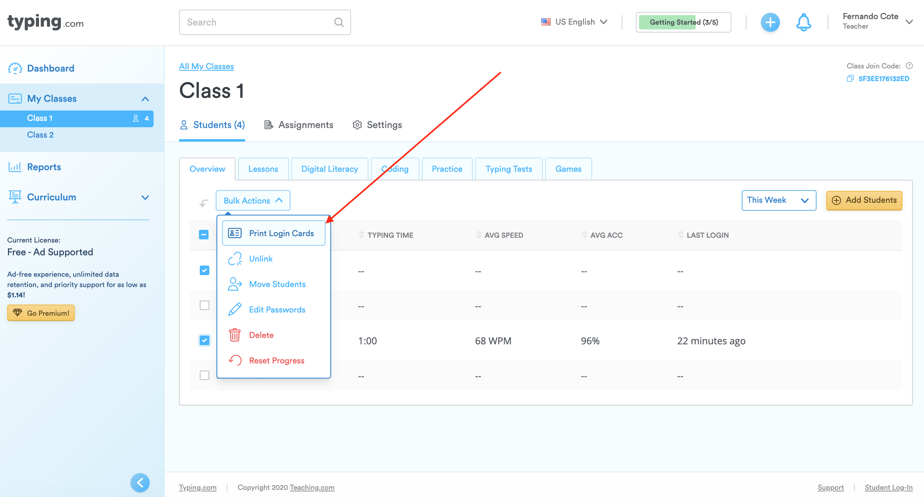The width and height of the screenshot is (924, 497).
Task: Uncheck the first student row checkbox
Action: (x=205, y=270)
